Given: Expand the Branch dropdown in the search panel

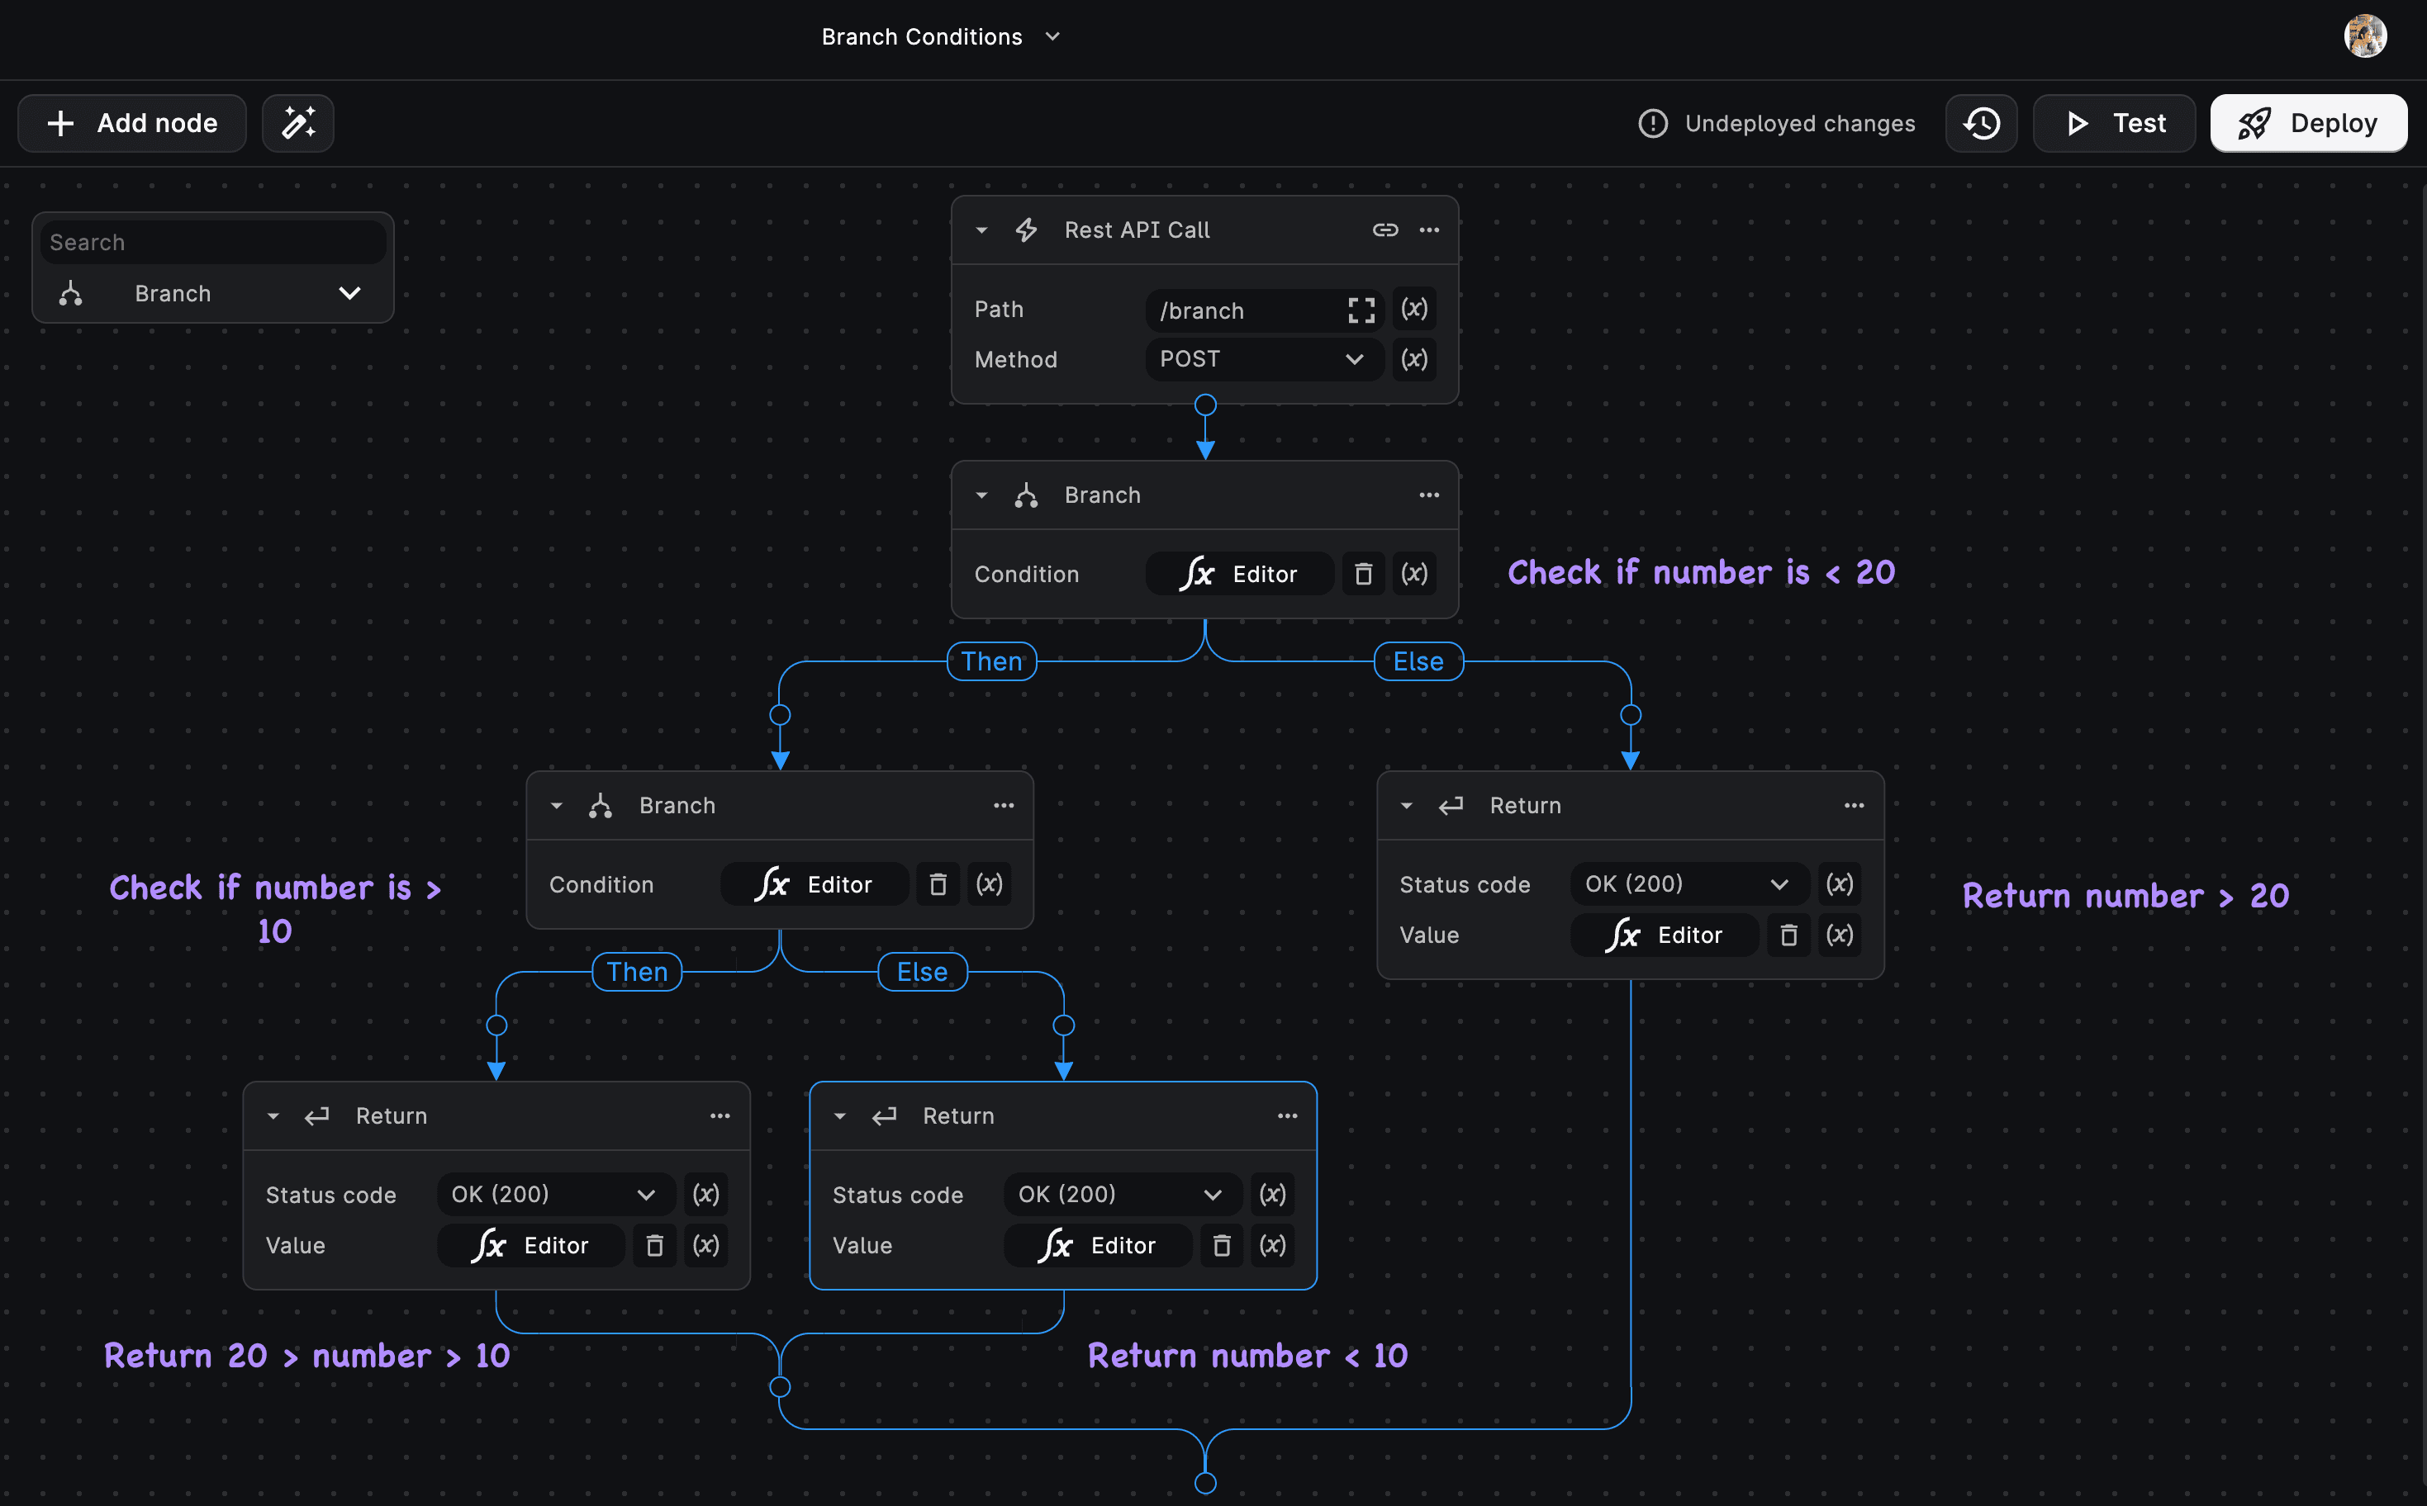Looking at the screenshot, I should tap(349, 294).
